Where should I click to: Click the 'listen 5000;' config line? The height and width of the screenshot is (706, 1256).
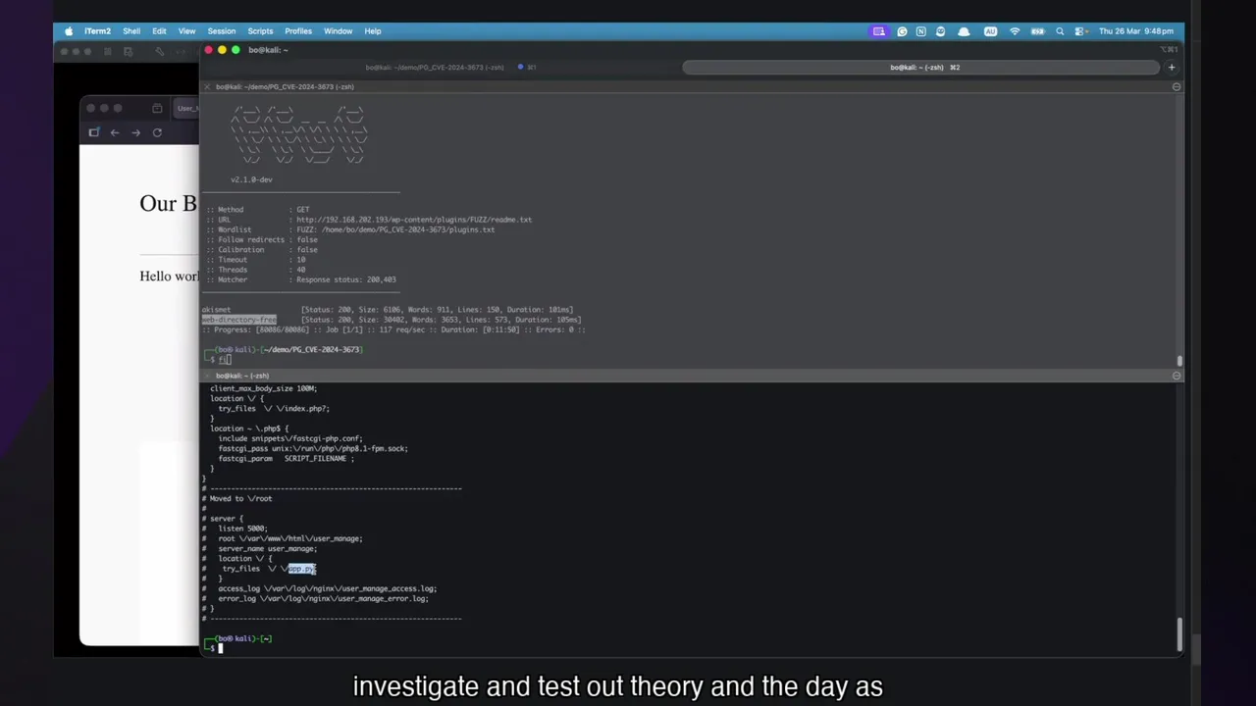[x=241, y=529]
